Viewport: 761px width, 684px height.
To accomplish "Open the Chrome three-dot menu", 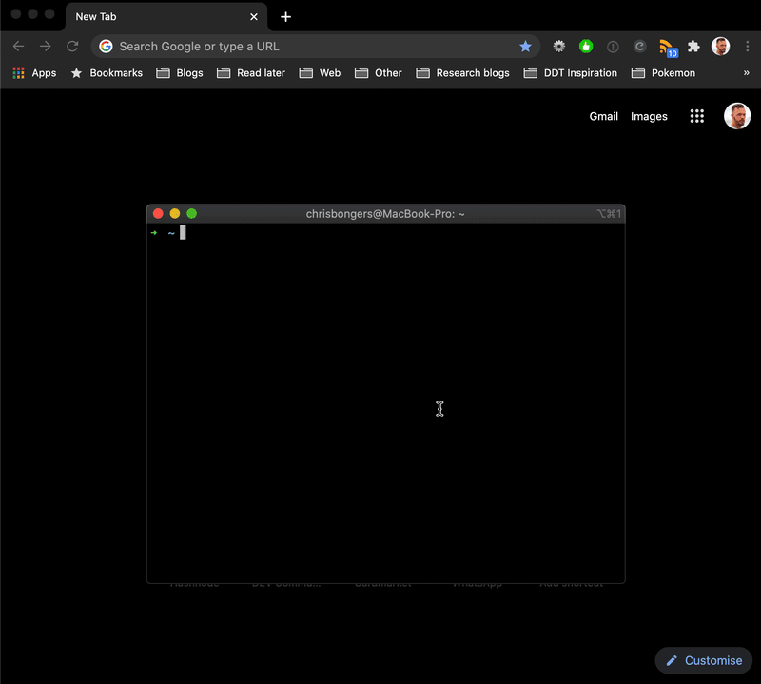I will (x=748, y=46).
